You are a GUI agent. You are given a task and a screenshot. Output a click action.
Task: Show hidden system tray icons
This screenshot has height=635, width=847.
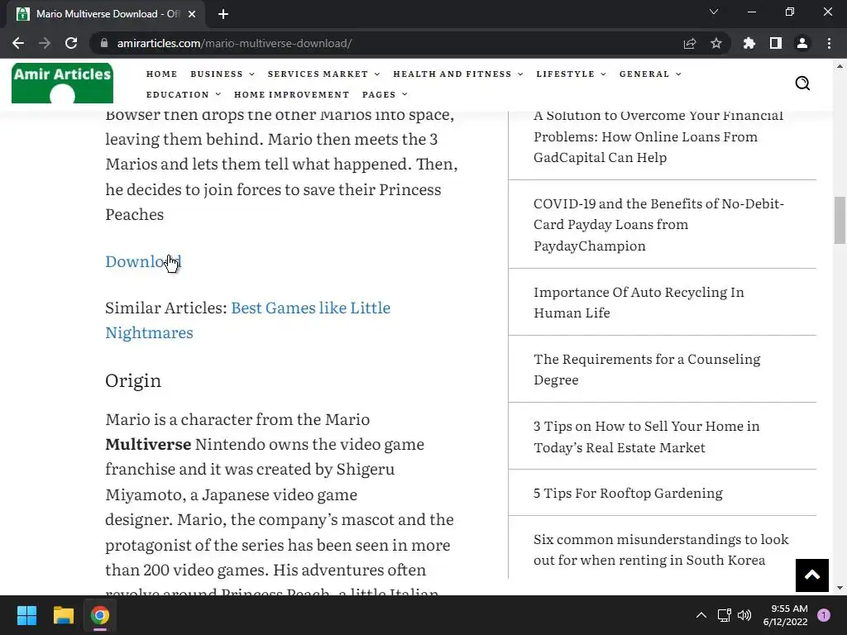tap(701, 615)
